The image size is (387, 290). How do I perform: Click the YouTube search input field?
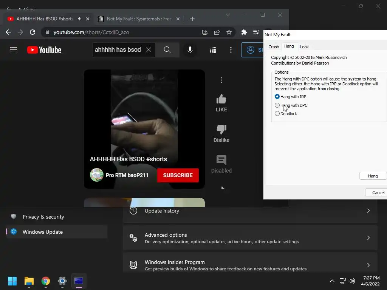[x=118, y=50]
